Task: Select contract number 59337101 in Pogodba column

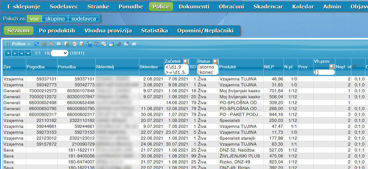Action: 46,79
